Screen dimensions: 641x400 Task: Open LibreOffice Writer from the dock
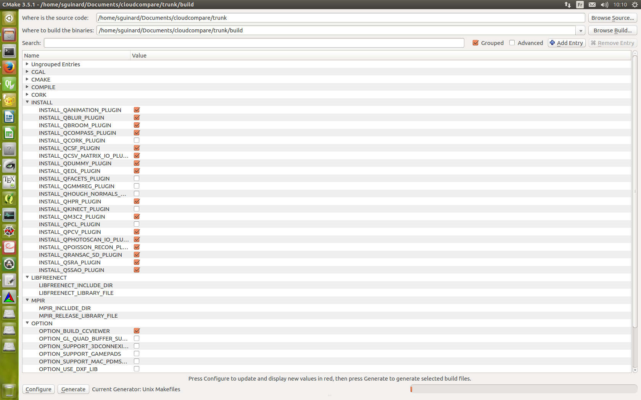[9, 117]
